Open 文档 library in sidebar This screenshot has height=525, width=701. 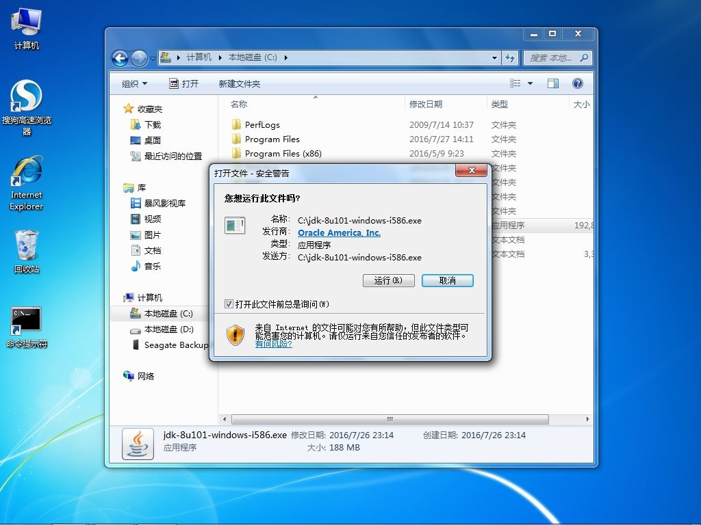click(153, 250)
